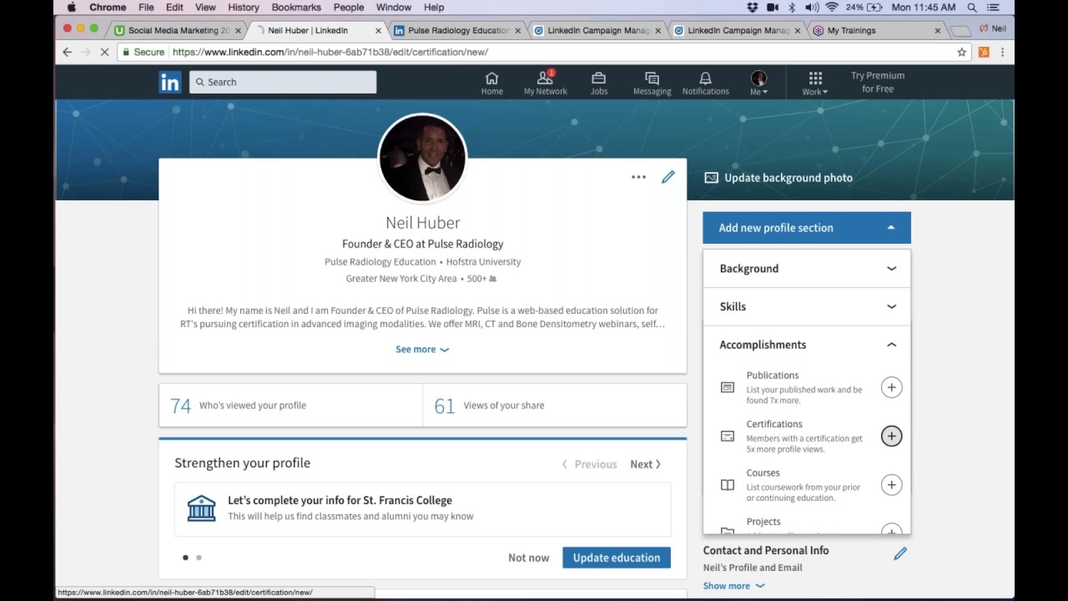The width and height of the screenshot is (1068, 601).
Task: Expand the Background section
Action: pos(807,269)
